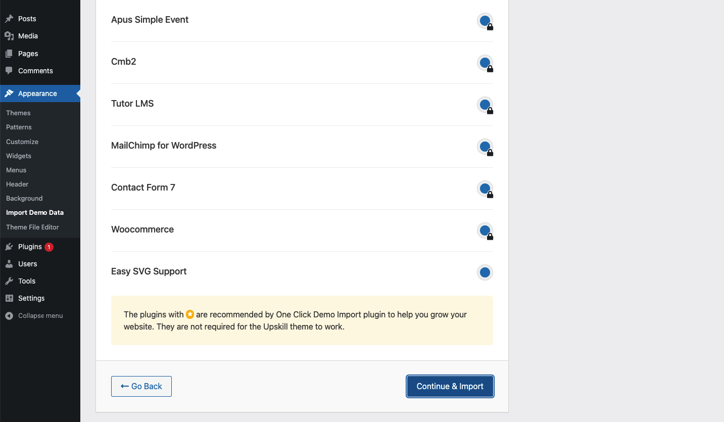Click the Plugins plug icon
The image size is (724, 422).
click(9, 247)
